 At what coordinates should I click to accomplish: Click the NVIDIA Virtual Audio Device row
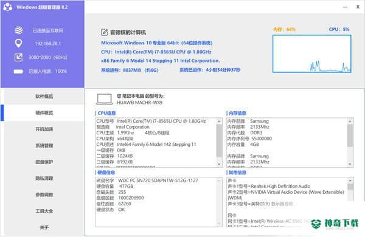click(x=286, y=195)
